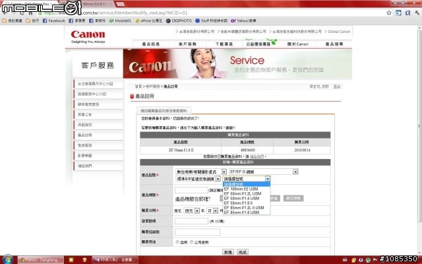Open the 公益環保專區 navigation menu
Image resolution: width=422 pixels, height=264 pixels.
(260, 44)
